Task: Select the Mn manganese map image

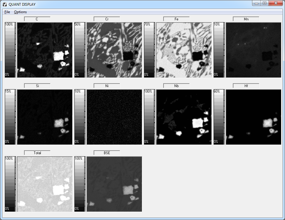Action: (253, 50)
